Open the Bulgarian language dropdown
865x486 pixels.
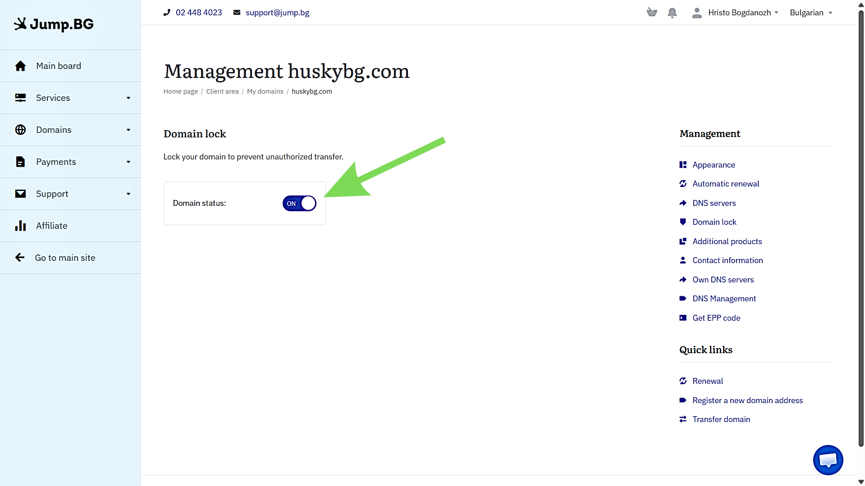tap(810, 13)
